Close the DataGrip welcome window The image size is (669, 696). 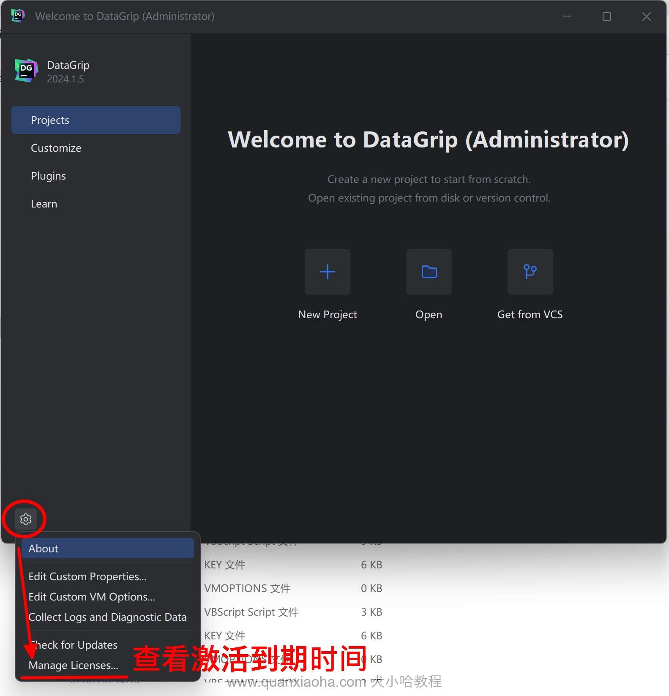coord(647,16)
